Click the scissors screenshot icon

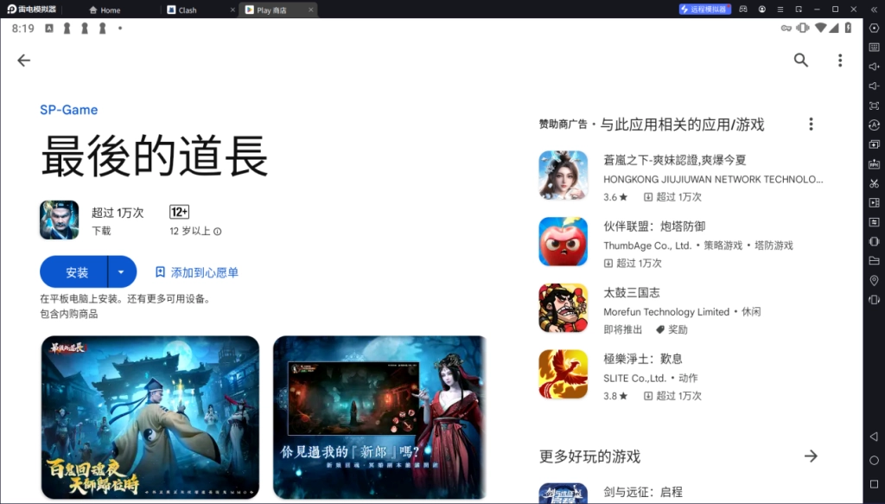pos(875,183)
